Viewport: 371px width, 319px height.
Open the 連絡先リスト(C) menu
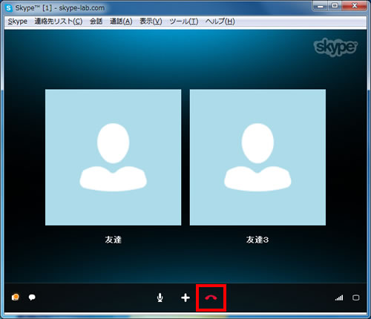(59, 22)
